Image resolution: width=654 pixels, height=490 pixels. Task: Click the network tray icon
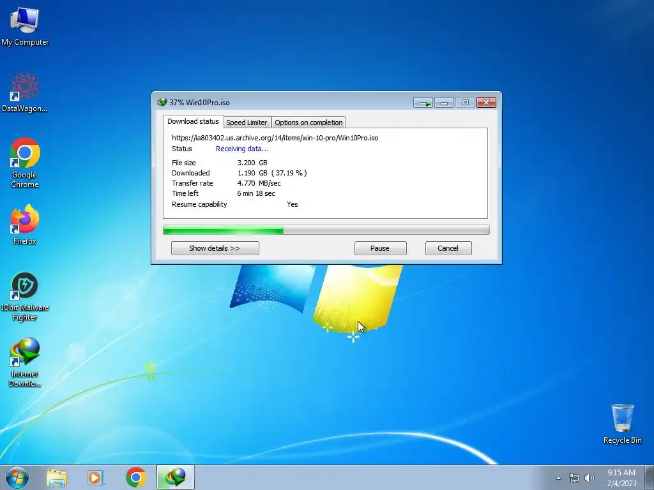coord(574,478)
